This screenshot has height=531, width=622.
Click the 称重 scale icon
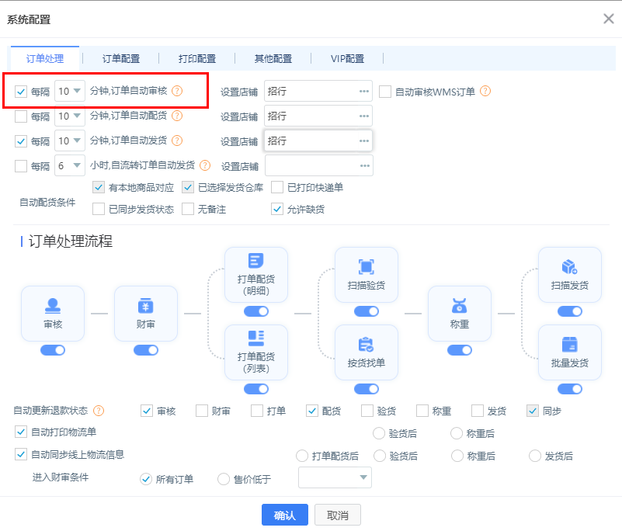point(460,306)
